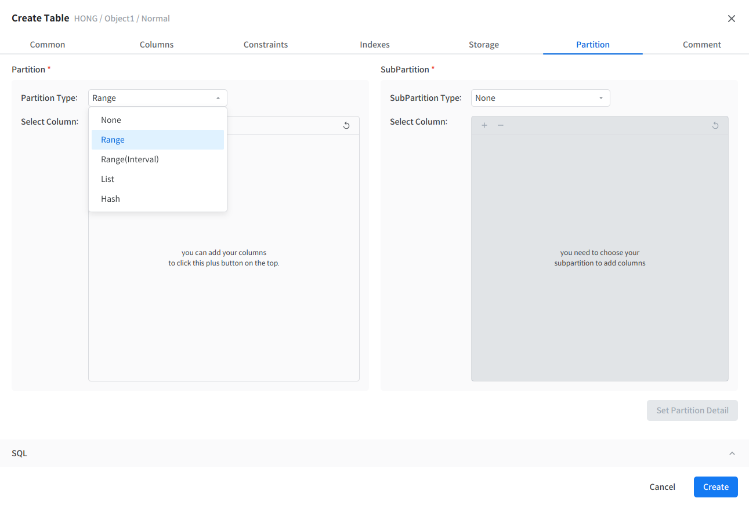The width and height of the screenshot is (749, 509).
Task: Open the SubPartition Type dropdown
Action: pyautogui.click(x=540, y=98)
